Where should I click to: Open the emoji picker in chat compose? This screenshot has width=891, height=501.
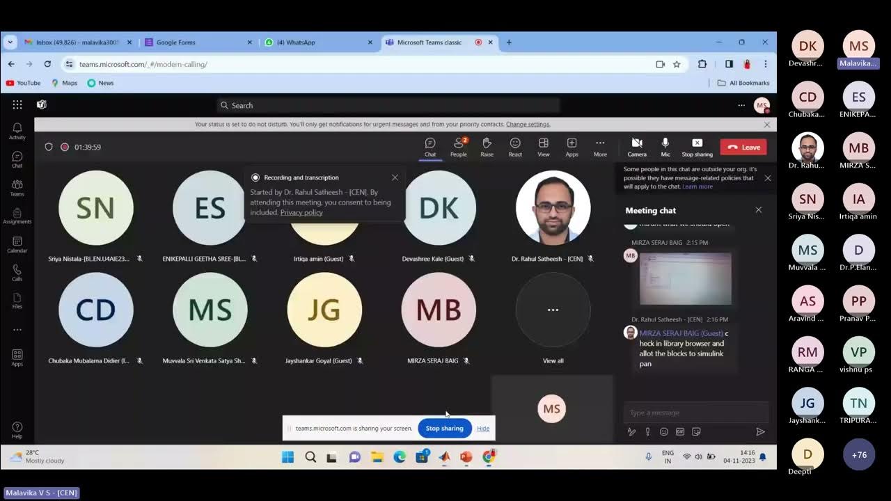click(664, 431)
